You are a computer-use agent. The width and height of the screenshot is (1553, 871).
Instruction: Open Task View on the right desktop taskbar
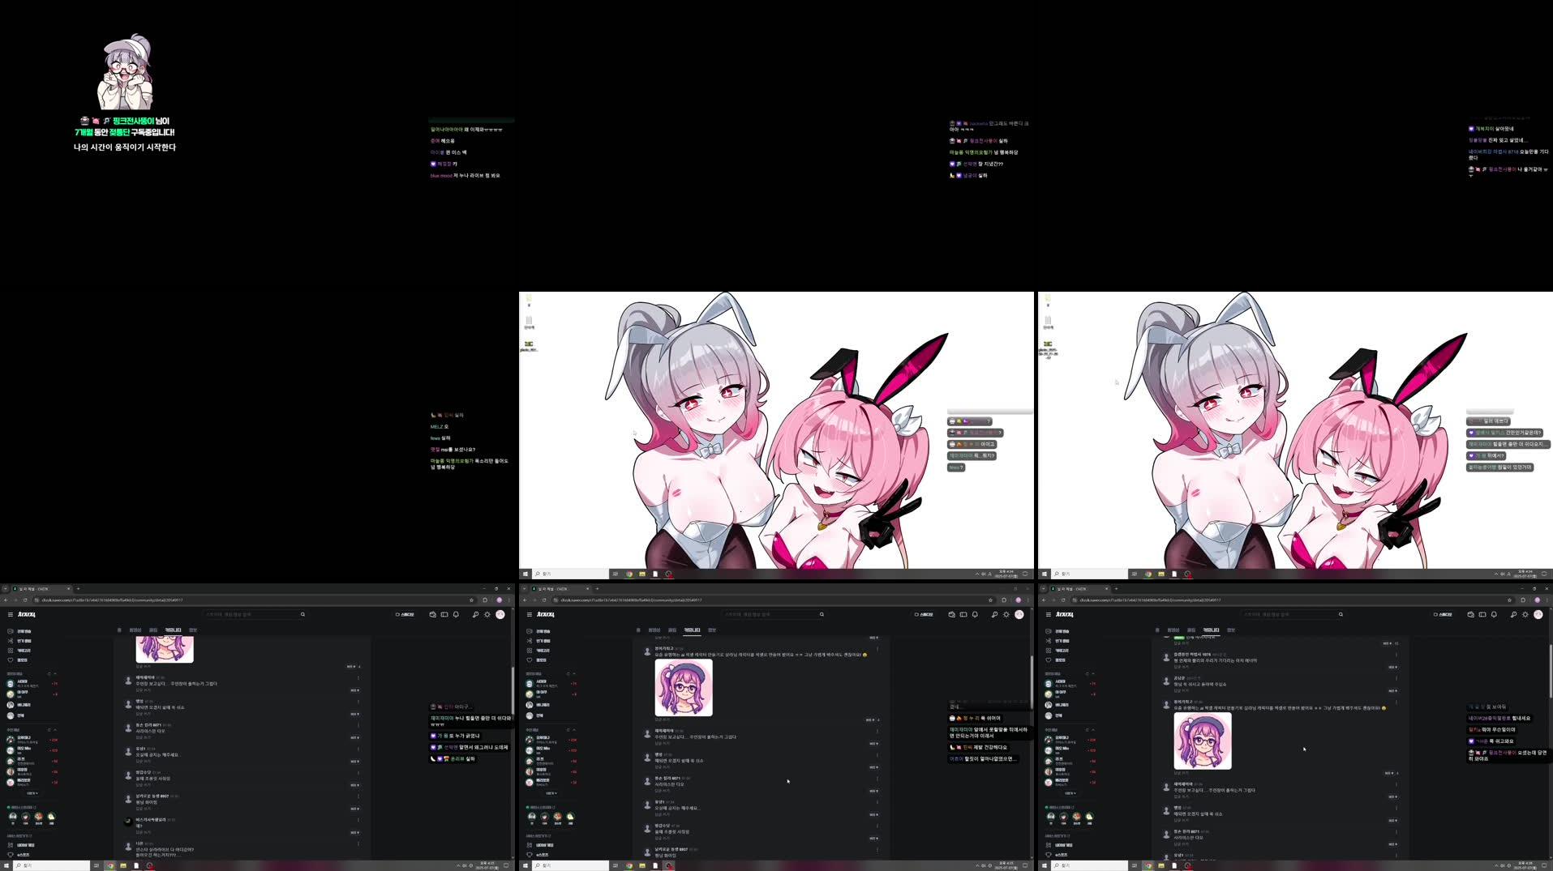tap(1135, 574)
